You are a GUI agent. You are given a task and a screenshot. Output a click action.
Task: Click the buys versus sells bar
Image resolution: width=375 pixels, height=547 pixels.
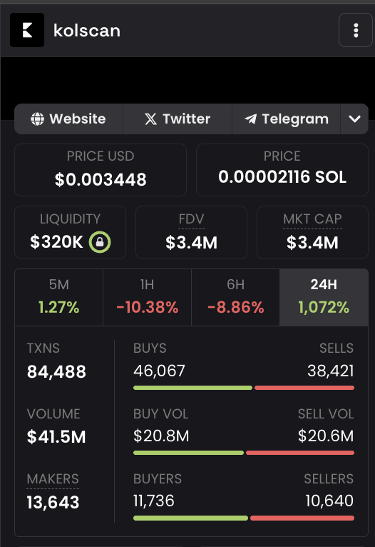point(244,388)
